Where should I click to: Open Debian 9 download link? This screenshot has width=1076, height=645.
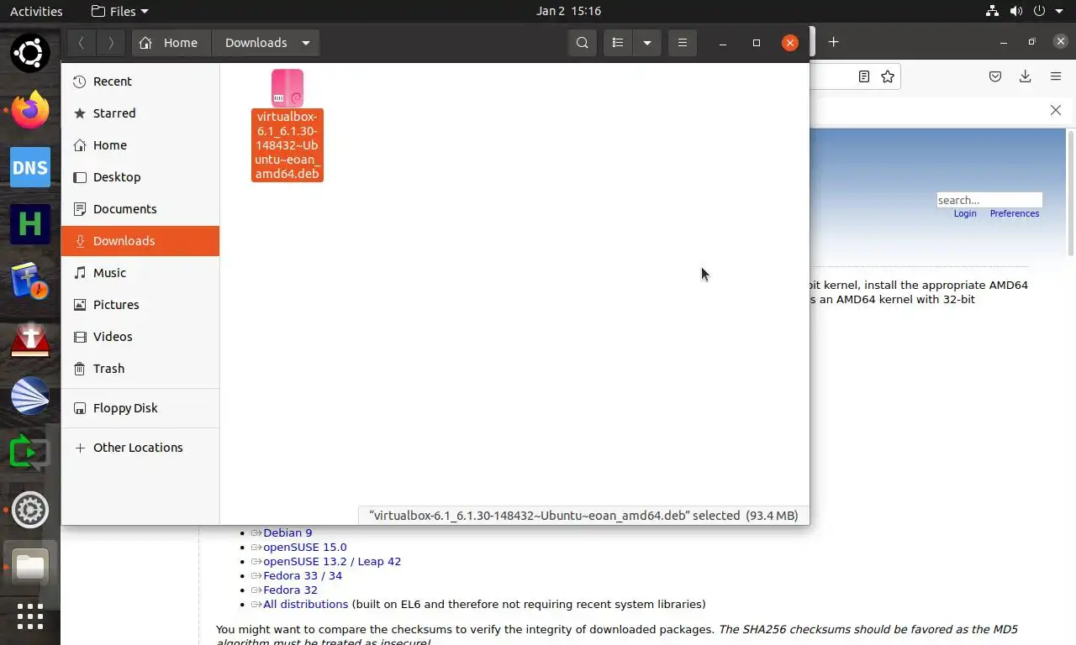pos(287,532)
